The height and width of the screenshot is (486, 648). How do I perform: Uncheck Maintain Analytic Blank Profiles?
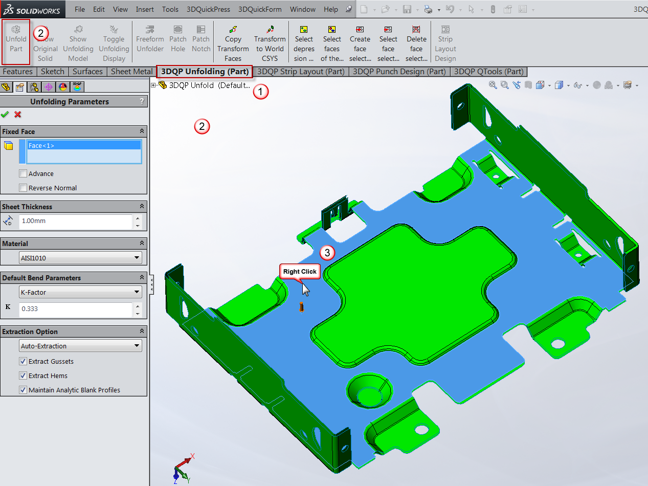[x=23, y=390]
